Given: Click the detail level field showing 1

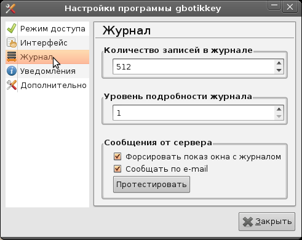Looking at the screenshot, I should 194,113.
